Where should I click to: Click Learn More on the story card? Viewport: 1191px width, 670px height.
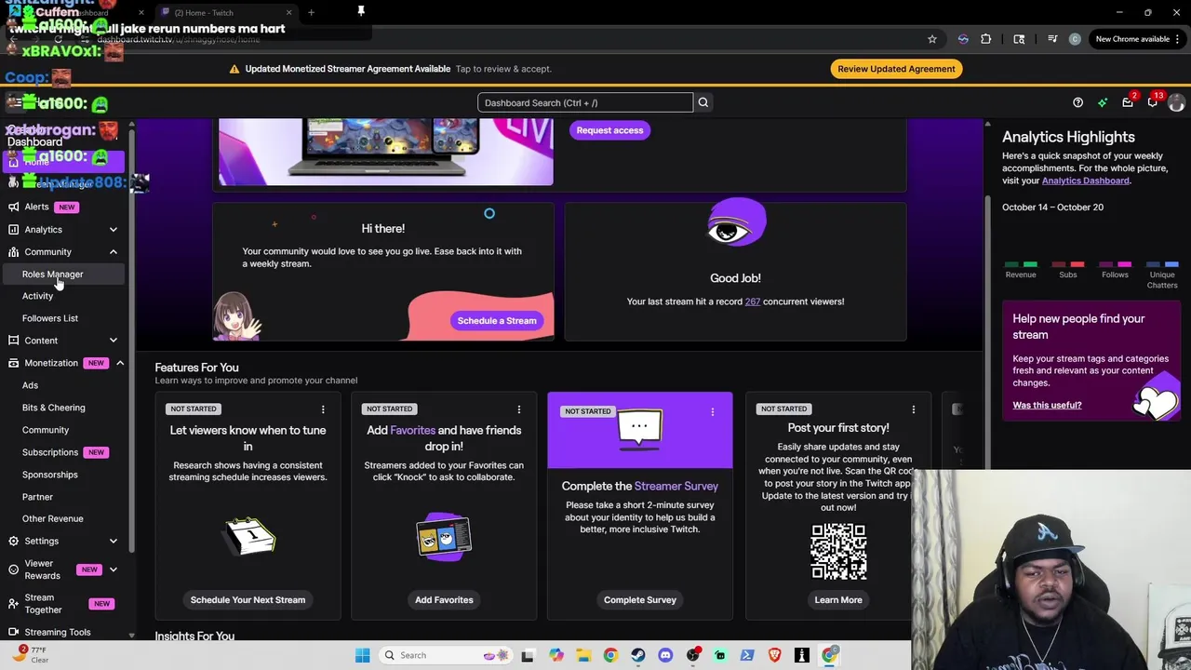(838, 600)
